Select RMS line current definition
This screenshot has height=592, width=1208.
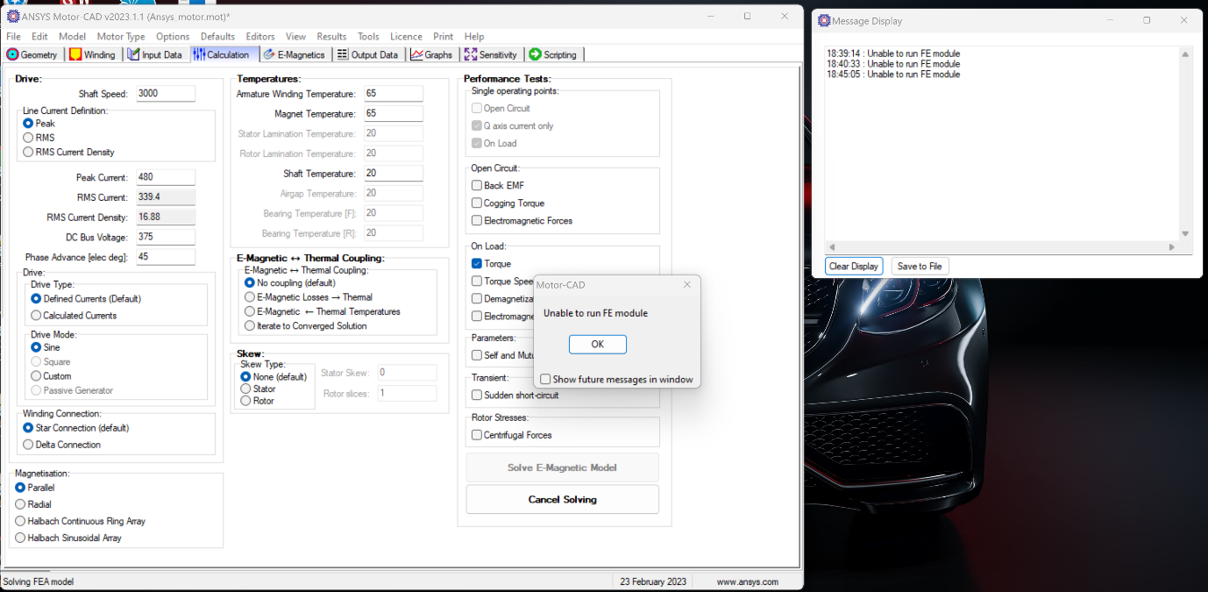click(x=28, y=138)
